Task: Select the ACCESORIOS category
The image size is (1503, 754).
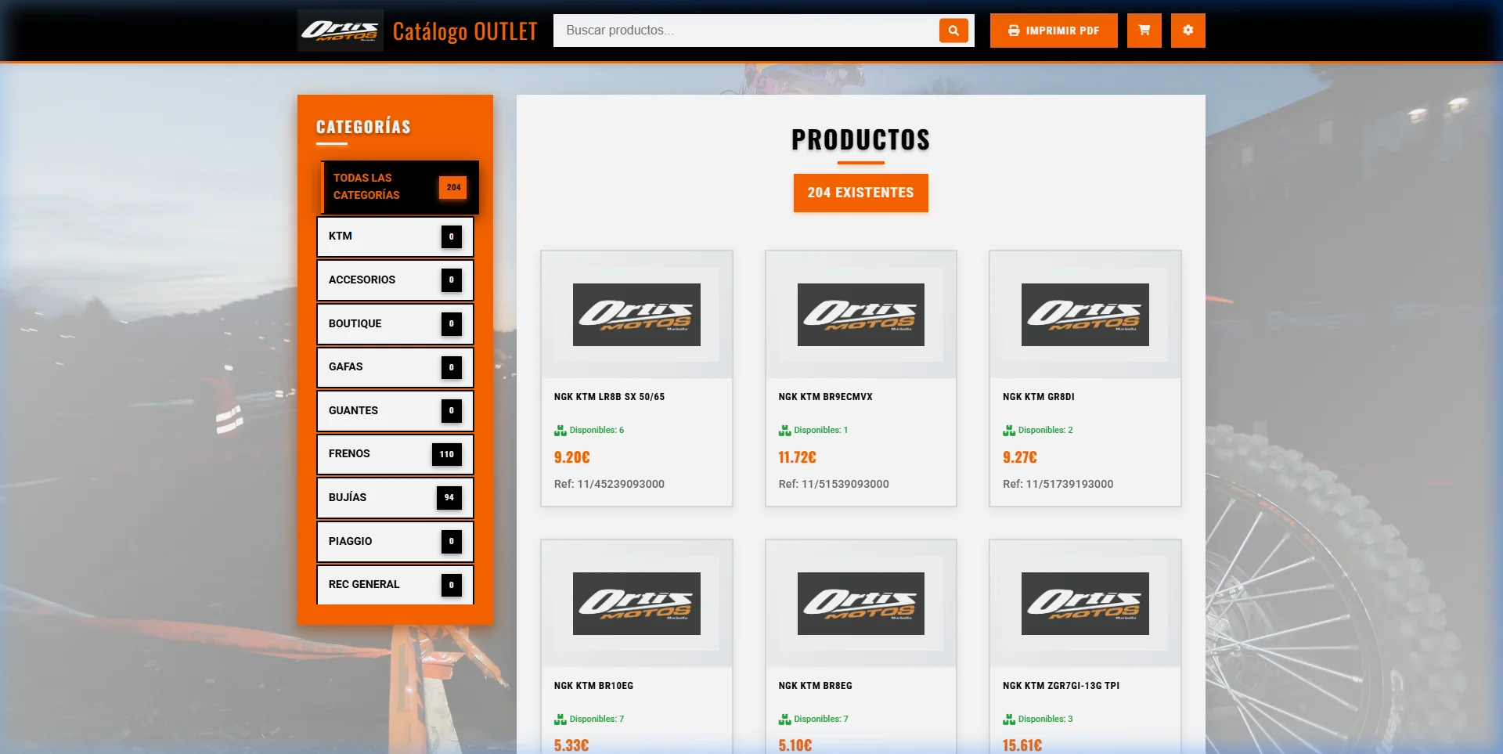Action: point(395,280)
